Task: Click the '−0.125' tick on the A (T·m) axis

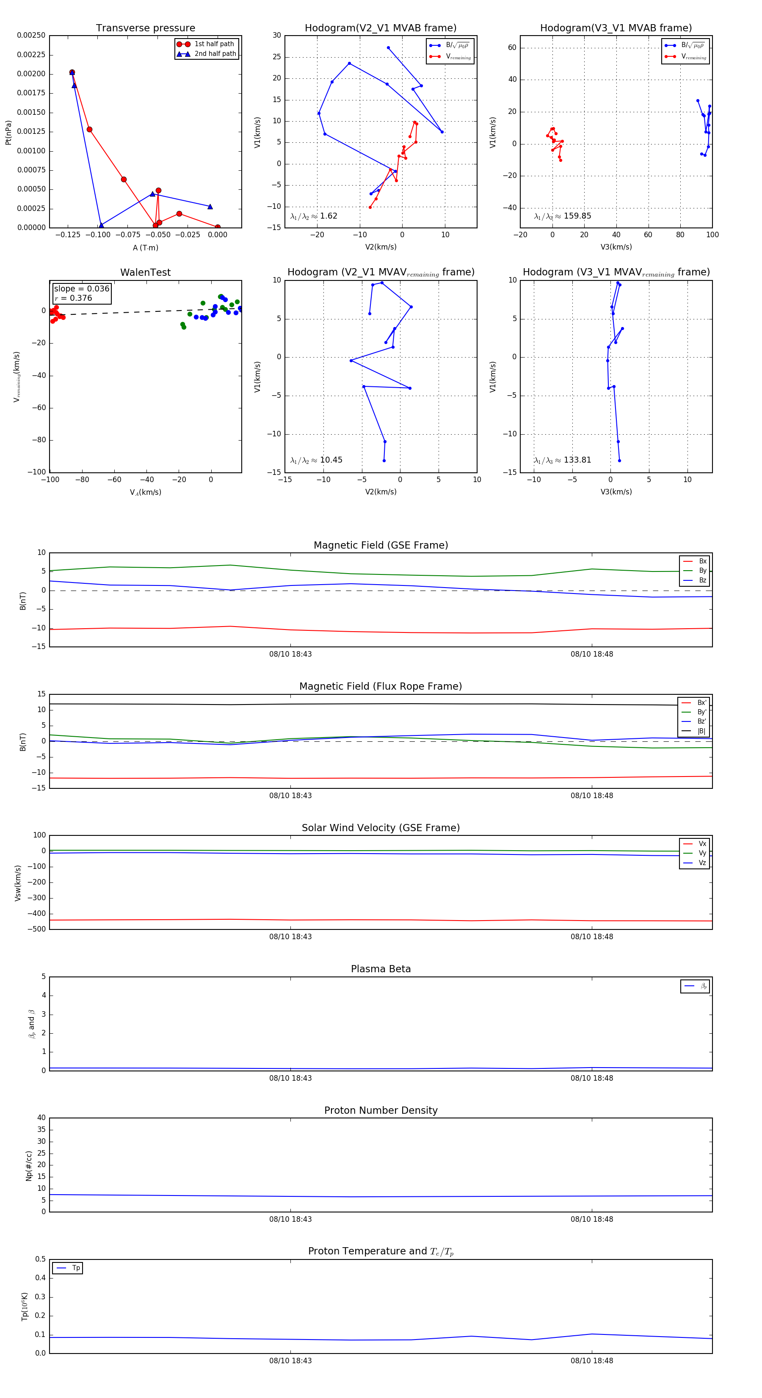Action: [x=68, y=235]
